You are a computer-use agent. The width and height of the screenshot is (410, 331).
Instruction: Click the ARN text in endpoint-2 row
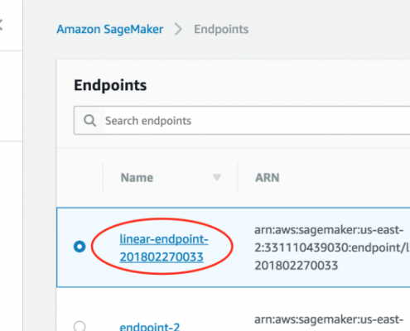pyautogui.click(x=329, y=319)
